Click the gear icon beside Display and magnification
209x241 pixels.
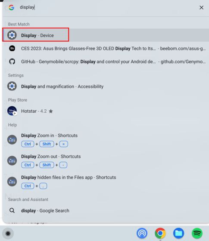[12, 86]
